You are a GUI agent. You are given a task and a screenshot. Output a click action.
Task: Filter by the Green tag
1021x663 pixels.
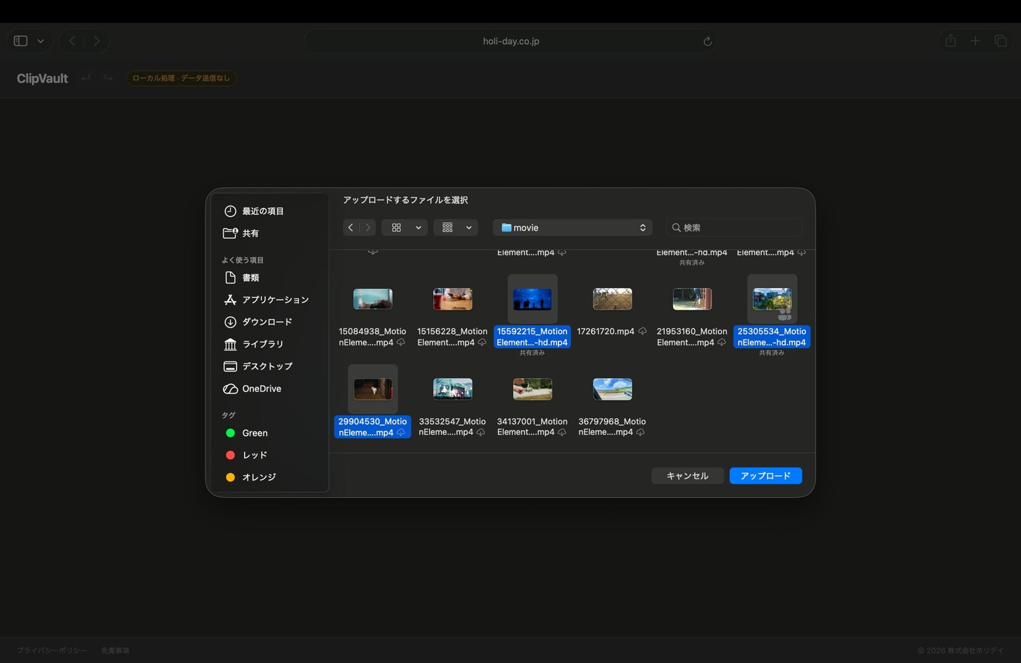246,433
